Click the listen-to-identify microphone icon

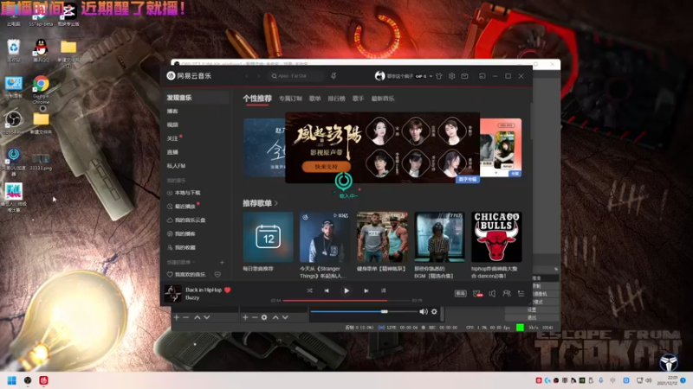coord(334,76)
